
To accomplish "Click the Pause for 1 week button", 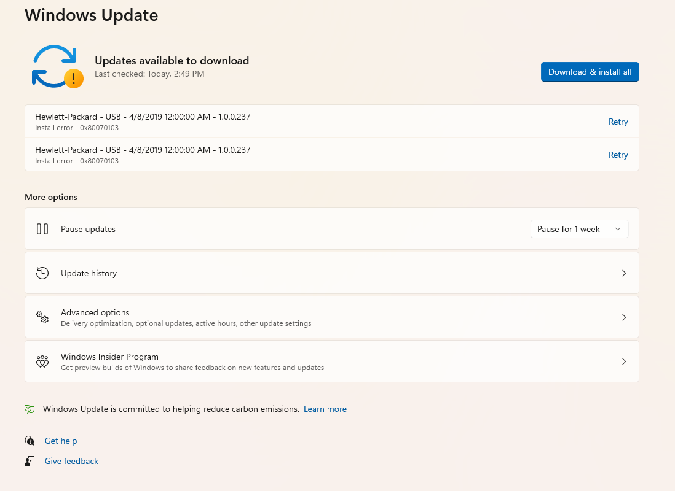I will point(568,229).
